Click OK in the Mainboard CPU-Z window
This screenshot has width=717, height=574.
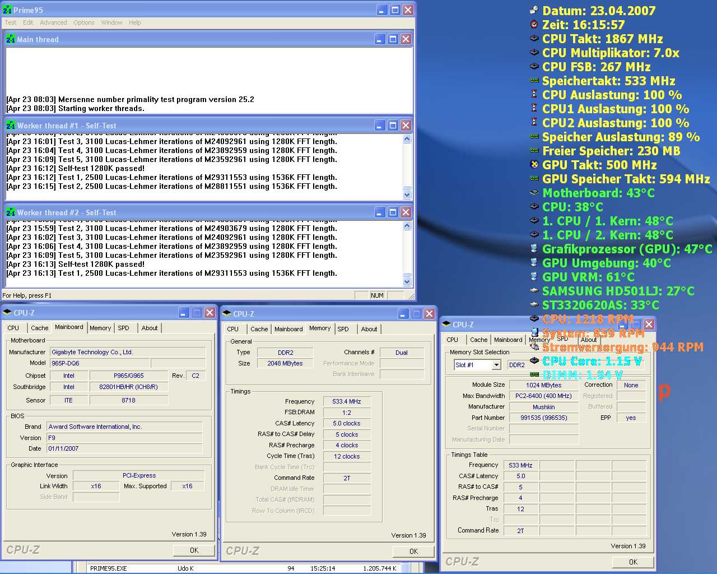coord(194,550)
